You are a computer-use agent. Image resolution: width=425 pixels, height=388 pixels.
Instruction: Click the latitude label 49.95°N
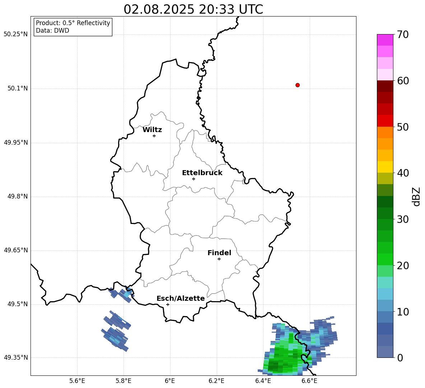tap(16, 142)
